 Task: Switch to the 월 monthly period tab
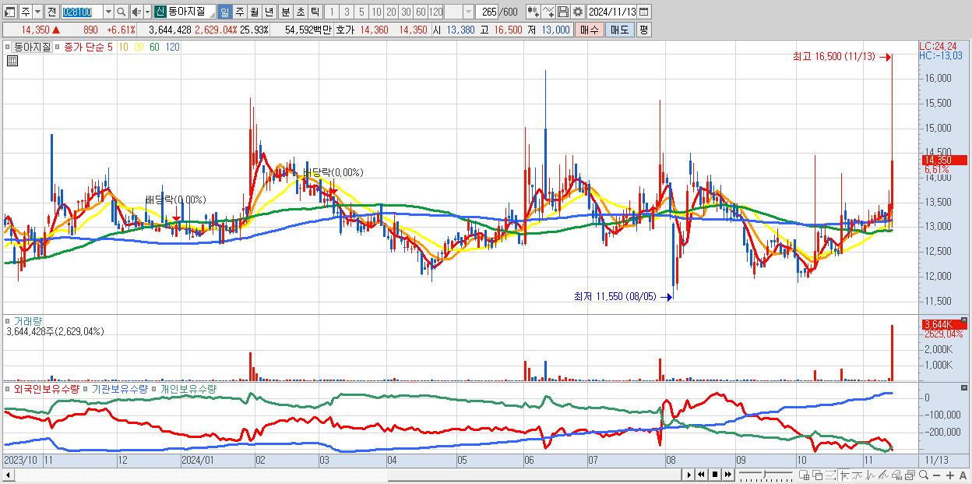[254, 12]
